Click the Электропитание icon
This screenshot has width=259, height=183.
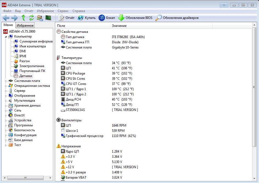[x=16, y=66]
